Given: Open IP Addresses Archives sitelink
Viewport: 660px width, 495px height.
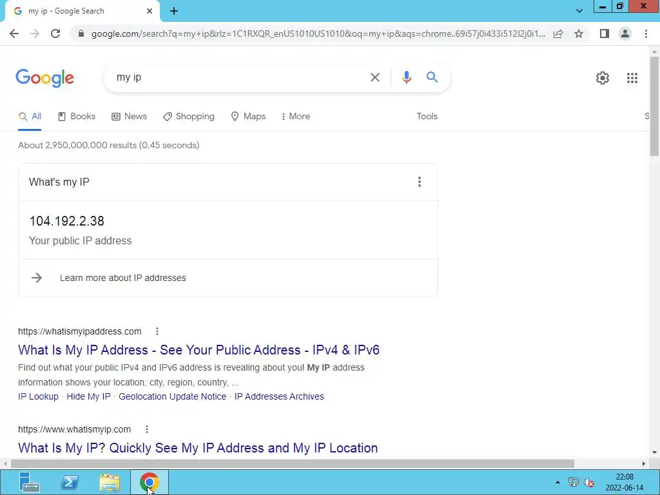Looking at the screenshot, I should click(x=279, y=396).
